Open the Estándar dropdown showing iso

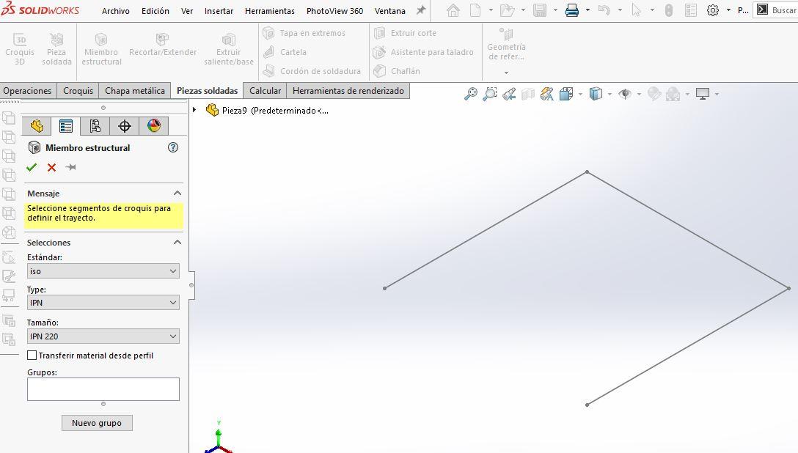(x=103, y=271)
